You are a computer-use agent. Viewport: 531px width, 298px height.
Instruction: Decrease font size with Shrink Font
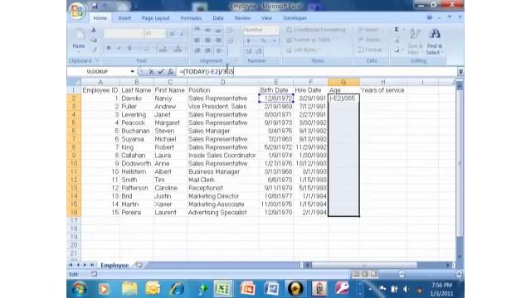[182, 33]
